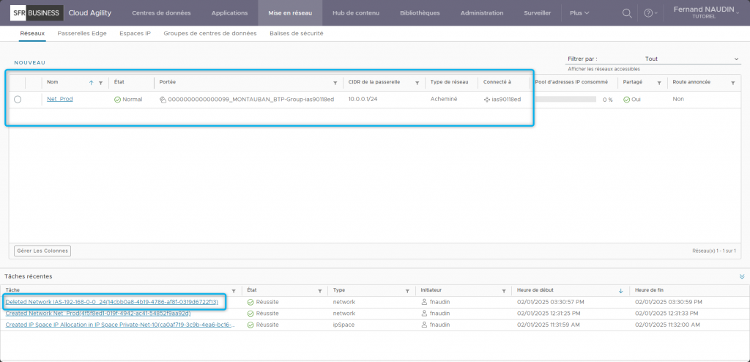Screen dimensions: 750x362
Task: Click the scope icon beside MONTAUBAN_BTP-Group
Action: (x=163, y=100)
